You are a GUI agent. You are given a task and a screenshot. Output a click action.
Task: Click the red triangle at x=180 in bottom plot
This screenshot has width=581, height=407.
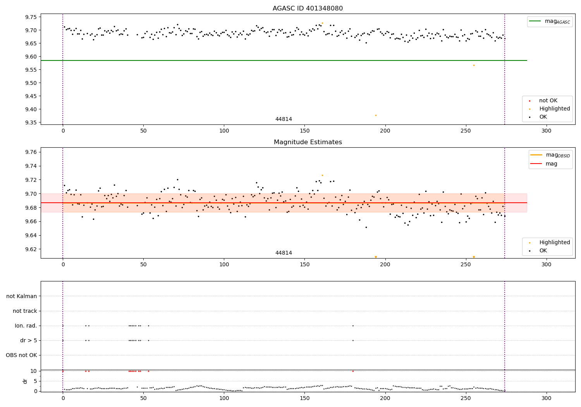(x=353, y=371)
